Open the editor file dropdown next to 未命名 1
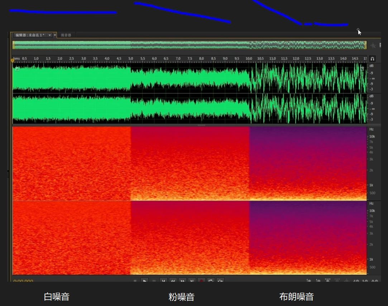388x306 pixels. pyautogui.click(x=50, y=35)
